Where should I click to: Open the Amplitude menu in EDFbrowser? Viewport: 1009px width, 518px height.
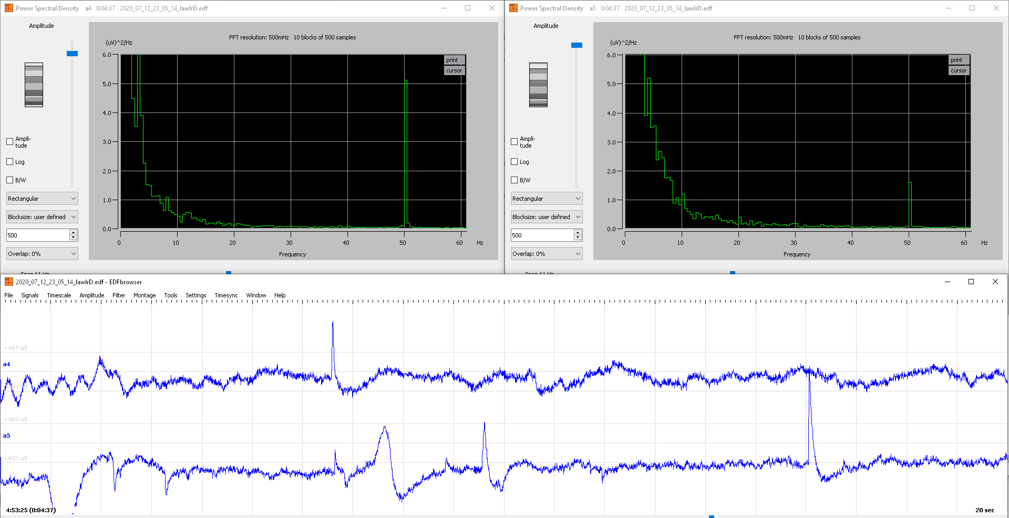[x=92, y=295]
